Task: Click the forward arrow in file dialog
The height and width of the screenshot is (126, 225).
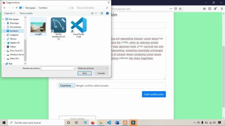Action: click(9, 8)
